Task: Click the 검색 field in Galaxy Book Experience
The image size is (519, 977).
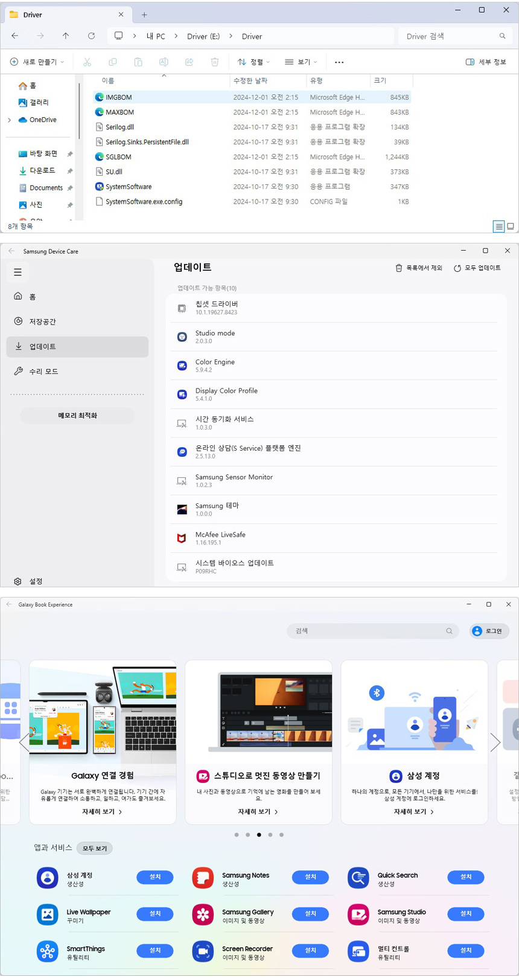Action: (x=368, y=631)
